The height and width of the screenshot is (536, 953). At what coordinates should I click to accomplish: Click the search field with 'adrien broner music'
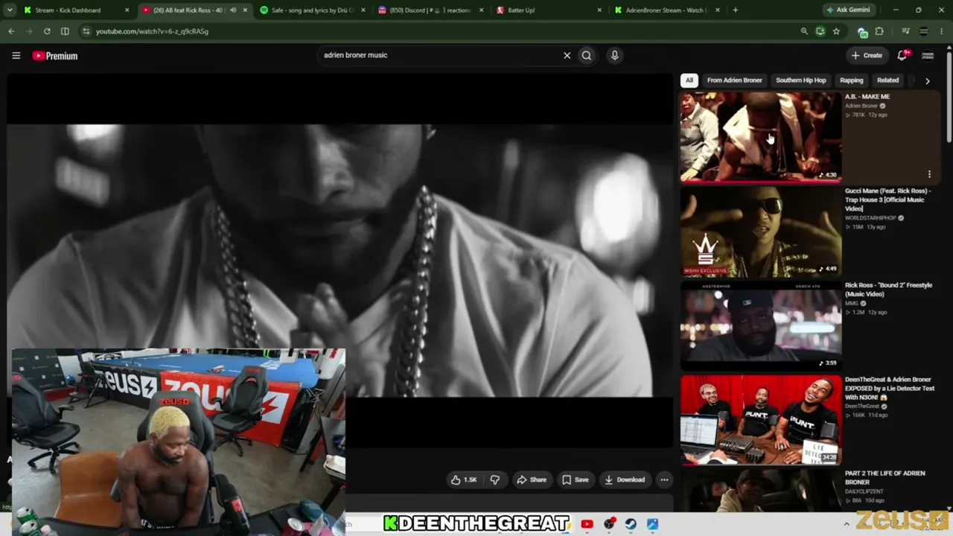[439, 55]
